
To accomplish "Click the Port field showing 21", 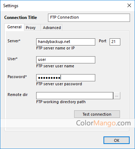I will click(x=115, y=42).
